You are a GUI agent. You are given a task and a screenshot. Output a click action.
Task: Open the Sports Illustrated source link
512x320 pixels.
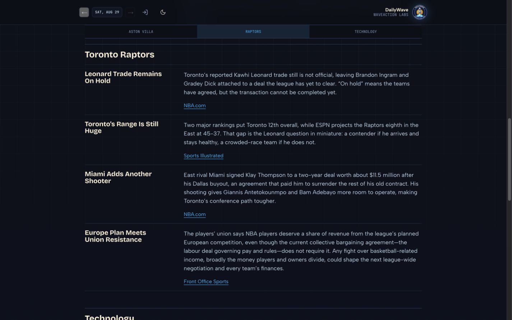[204, 156]
